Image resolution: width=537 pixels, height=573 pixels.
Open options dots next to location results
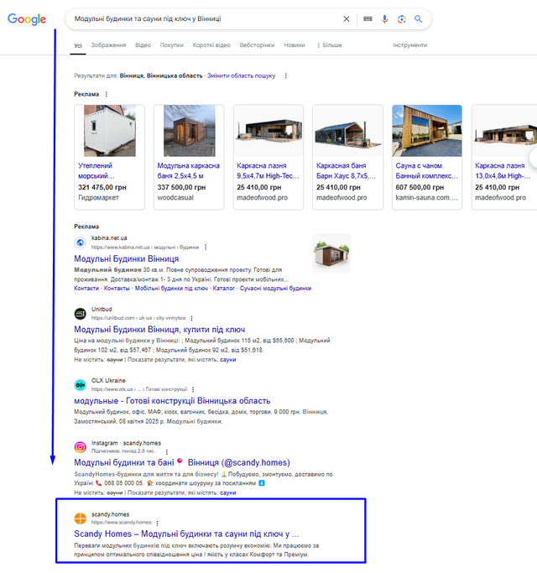pyautogui.click(x=286, y=76)
